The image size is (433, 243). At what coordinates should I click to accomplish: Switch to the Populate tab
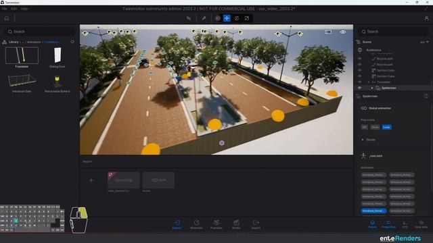(x=216, y=224)
